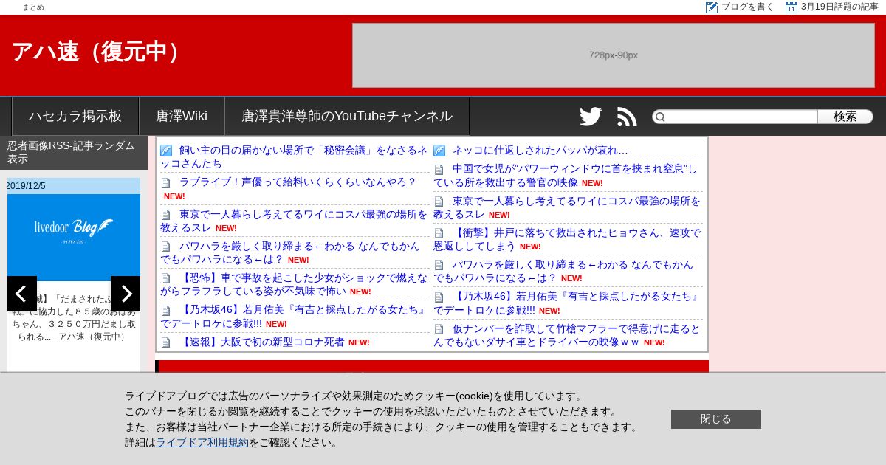Click the document icon beside 【速報】大阪 article

[166, 342]
